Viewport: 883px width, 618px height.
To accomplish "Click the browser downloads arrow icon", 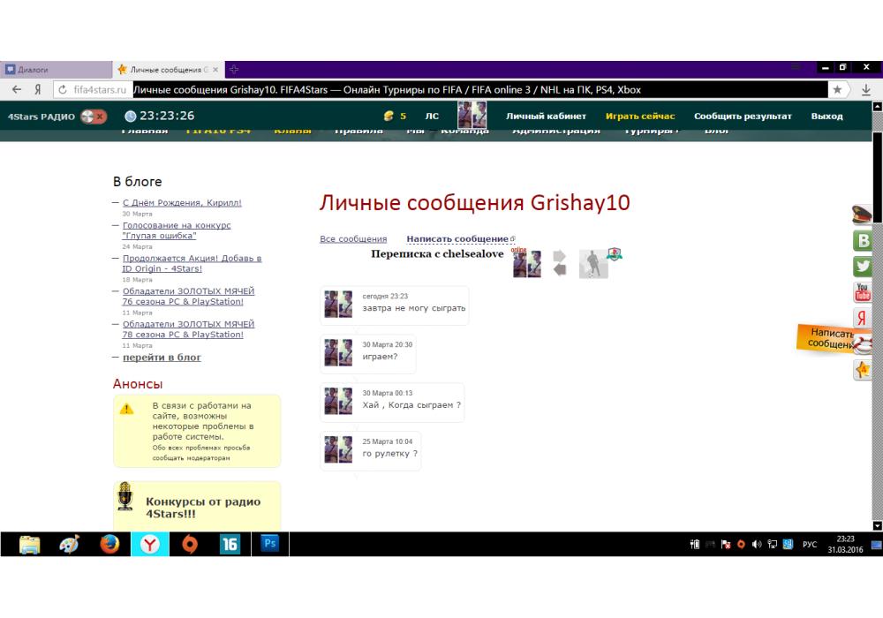I will pos(866,89).
